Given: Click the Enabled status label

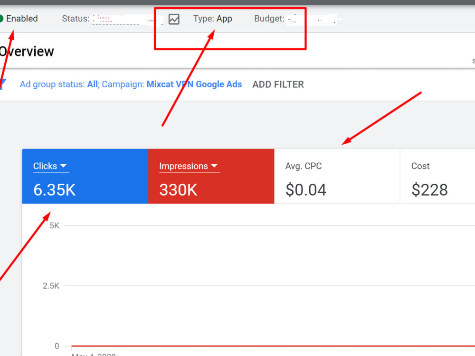Looking at the screenshot, I should [22, 19].
